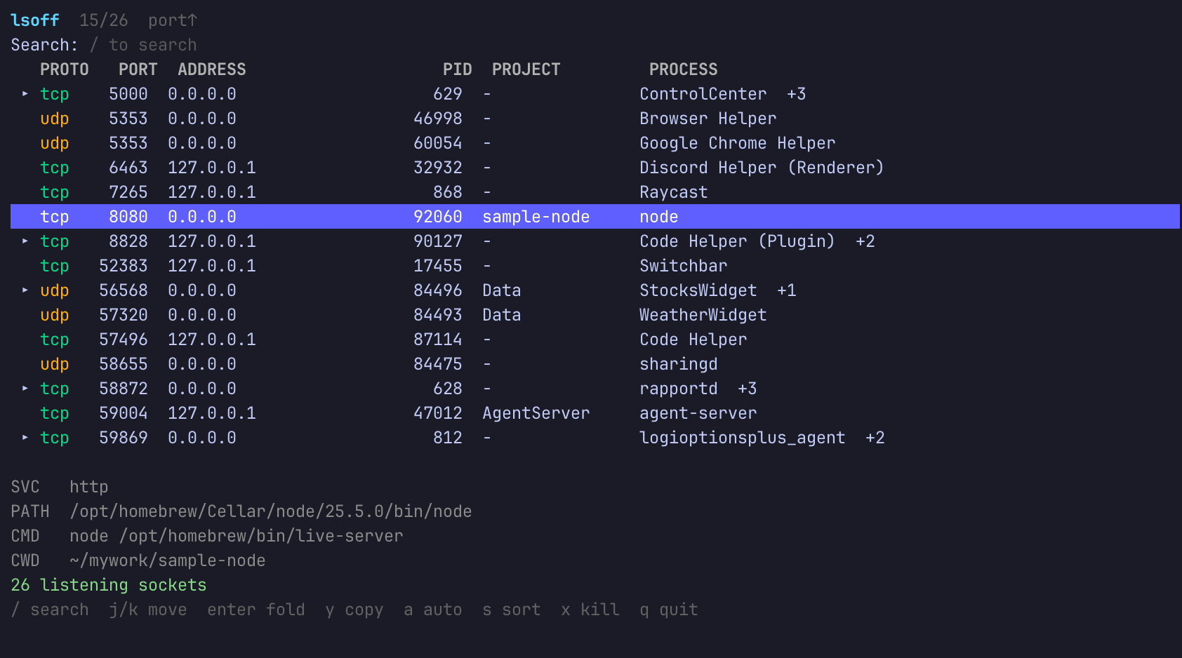The width and height of the screenshot is (1182, 658).
Task: Select the Discord Helper (Renderer) row
Action: pos(595,168)
